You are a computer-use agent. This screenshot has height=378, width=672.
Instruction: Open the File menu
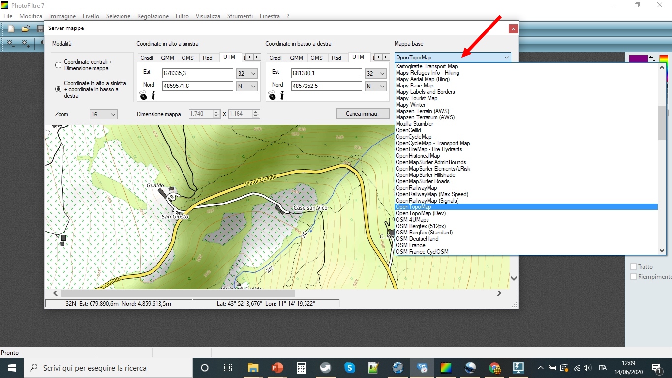tap(8, 16)
